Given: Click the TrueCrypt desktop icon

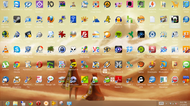Looking at the screenshot, I should (x=73, y=19).
